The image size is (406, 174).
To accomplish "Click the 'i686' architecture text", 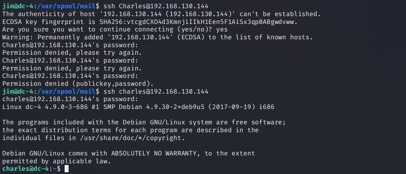I will click(x=268, y=107).
